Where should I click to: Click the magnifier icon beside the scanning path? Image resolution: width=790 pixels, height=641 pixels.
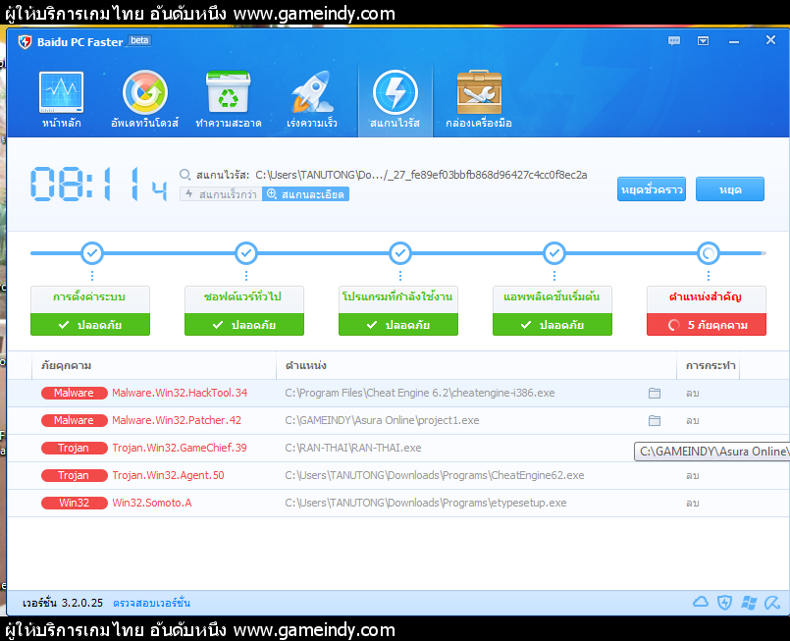click(x=184, y=175)
